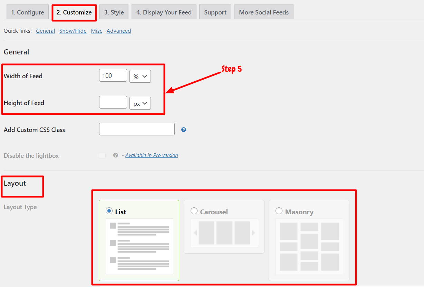Follow the Available in Pro version link
This screenshot has height=287, width=424.
point(152,155)
